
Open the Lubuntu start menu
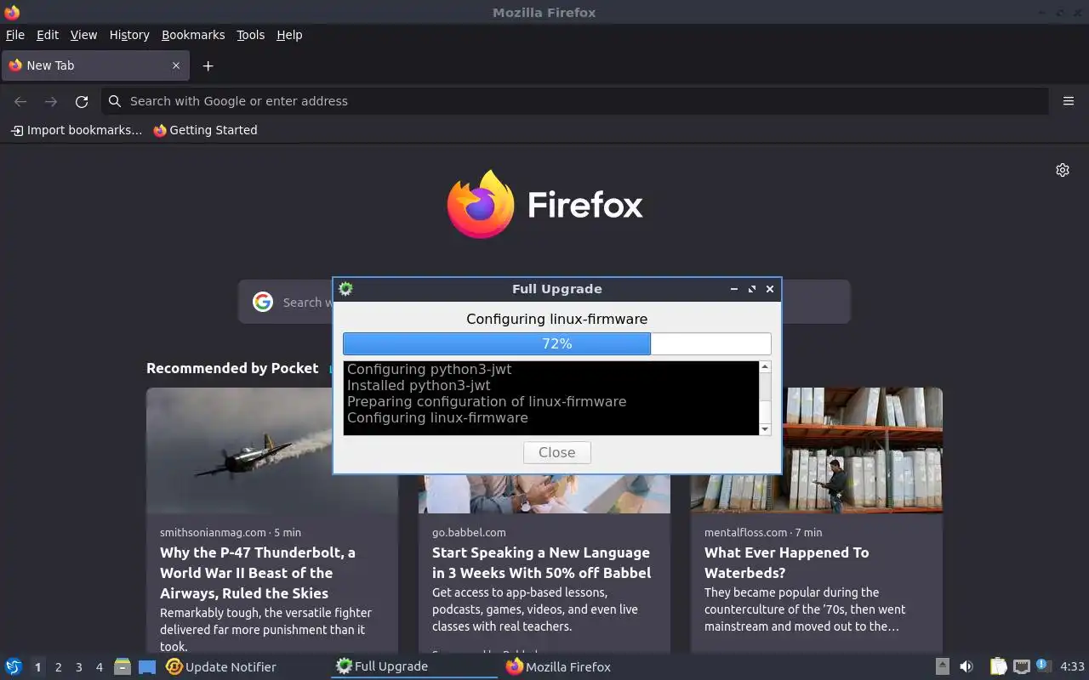(14, 666)
